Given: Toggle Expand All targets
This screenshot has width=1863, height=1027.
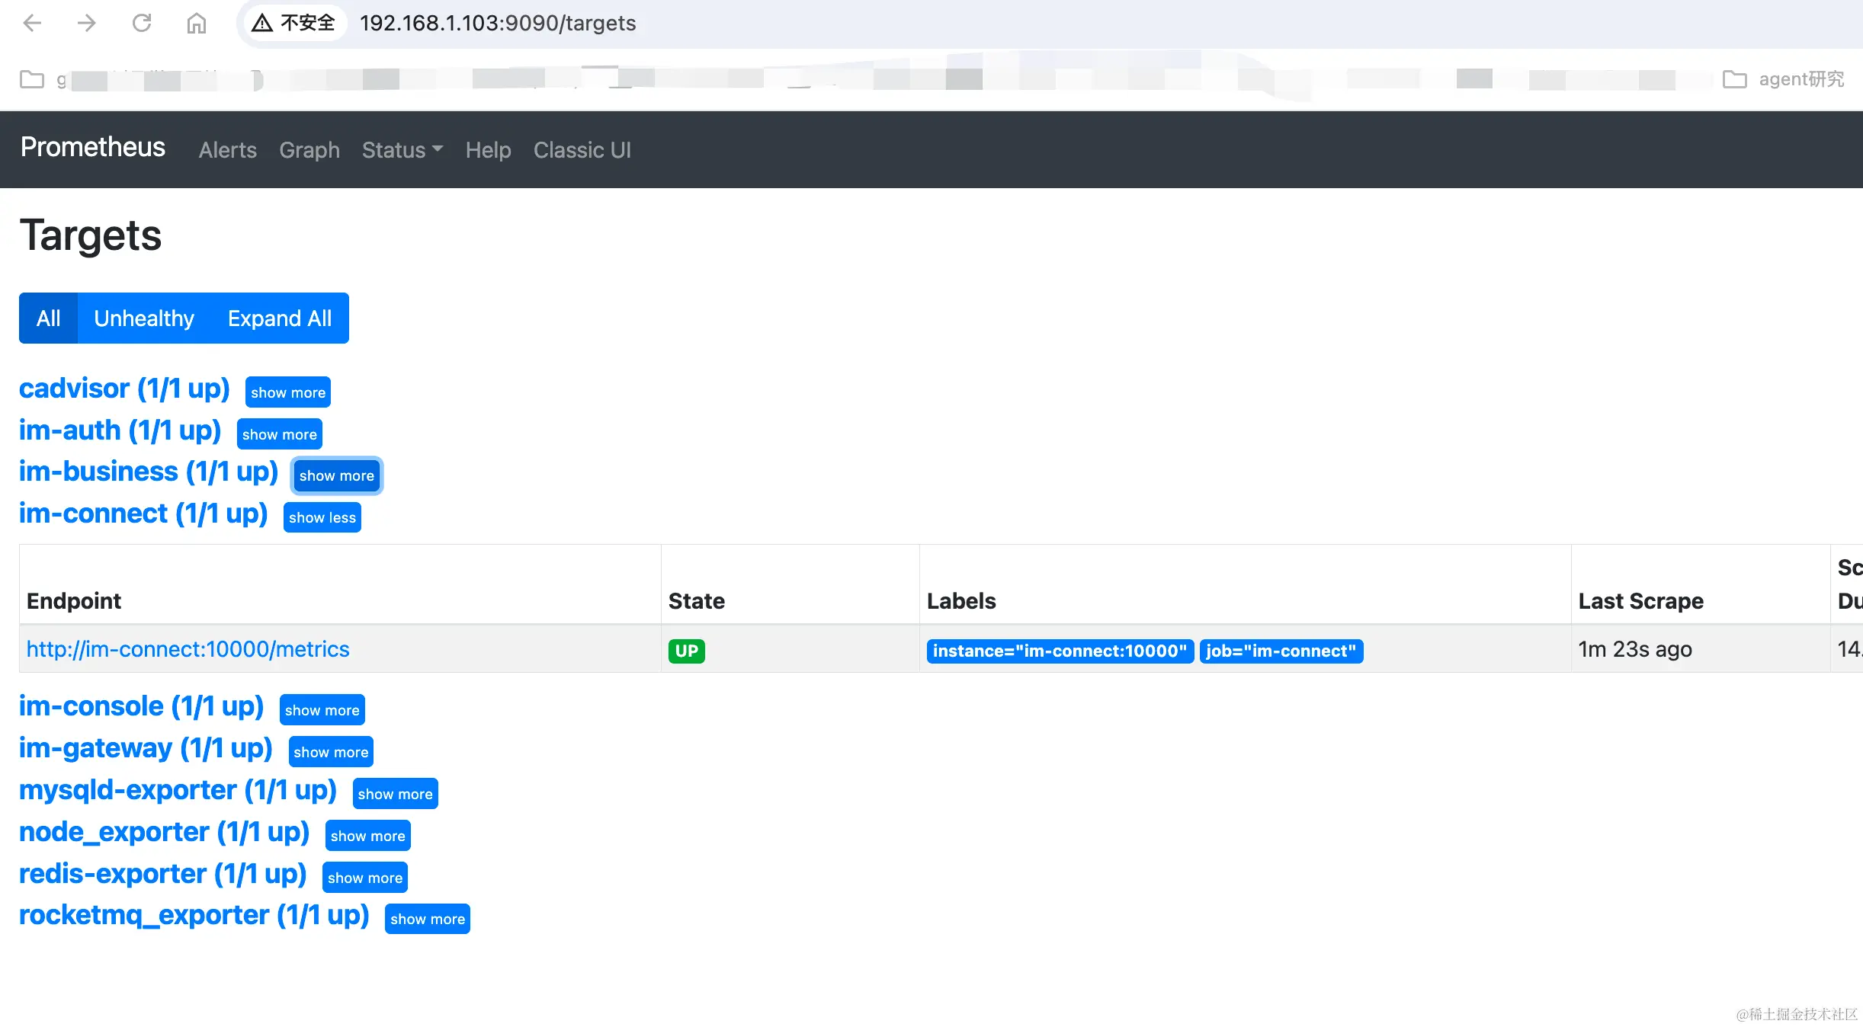Looking at the screenshot, I should (x=279, y=318).
